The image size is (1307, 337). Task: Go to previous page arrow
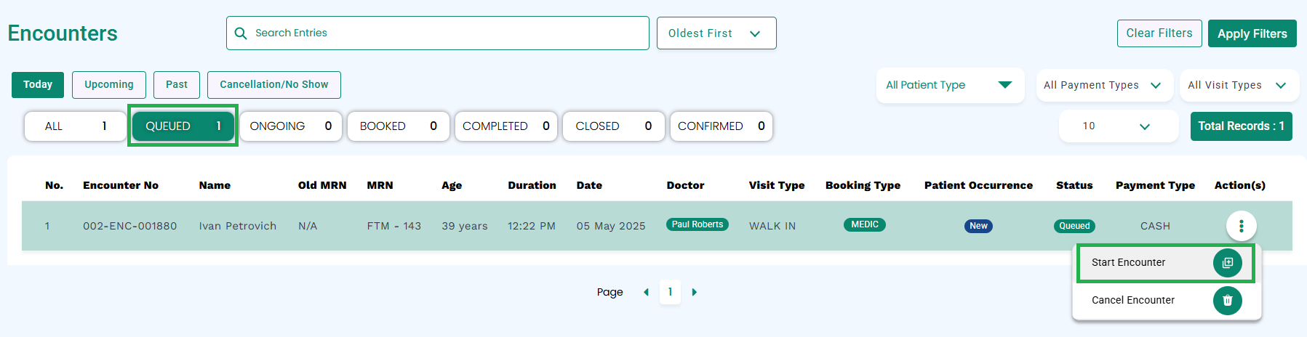point(646,292)
